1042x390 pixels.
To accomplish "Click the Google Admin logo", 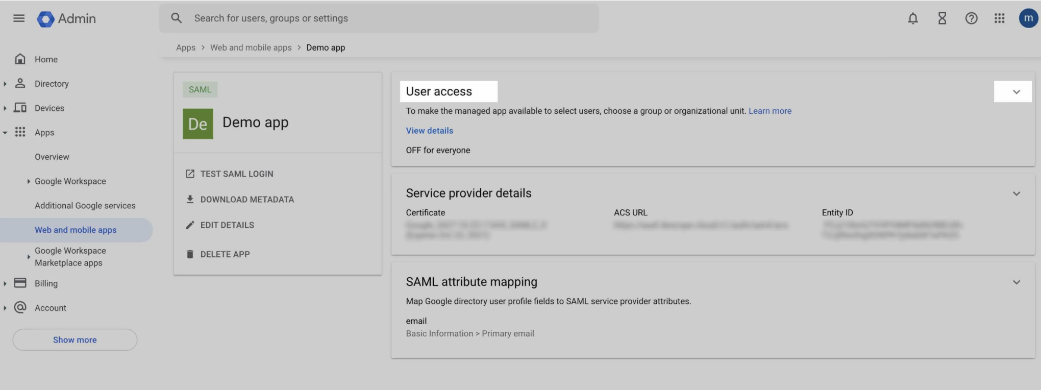I will (66, 19).
